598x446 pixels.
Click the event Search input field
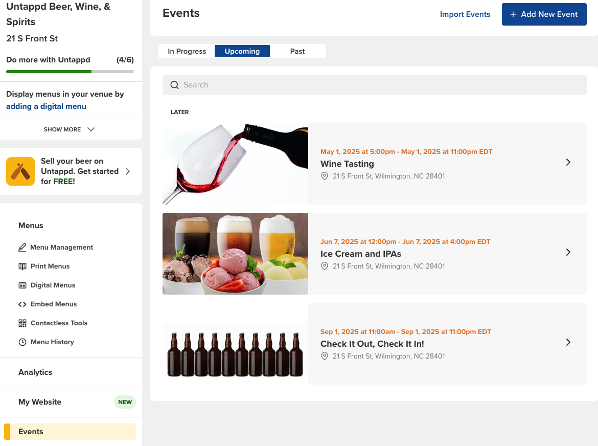(x=375, y=85)
